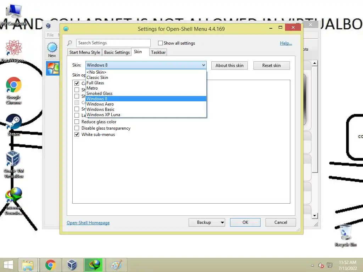This screenshot has width=363, height=272.
Task: Open Paint from the taskbar
Action: (116, 265)
